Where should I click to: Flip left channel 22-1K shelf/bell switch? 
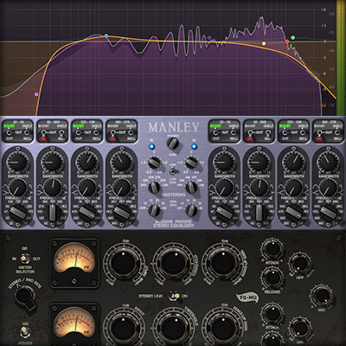pos(27,132)
